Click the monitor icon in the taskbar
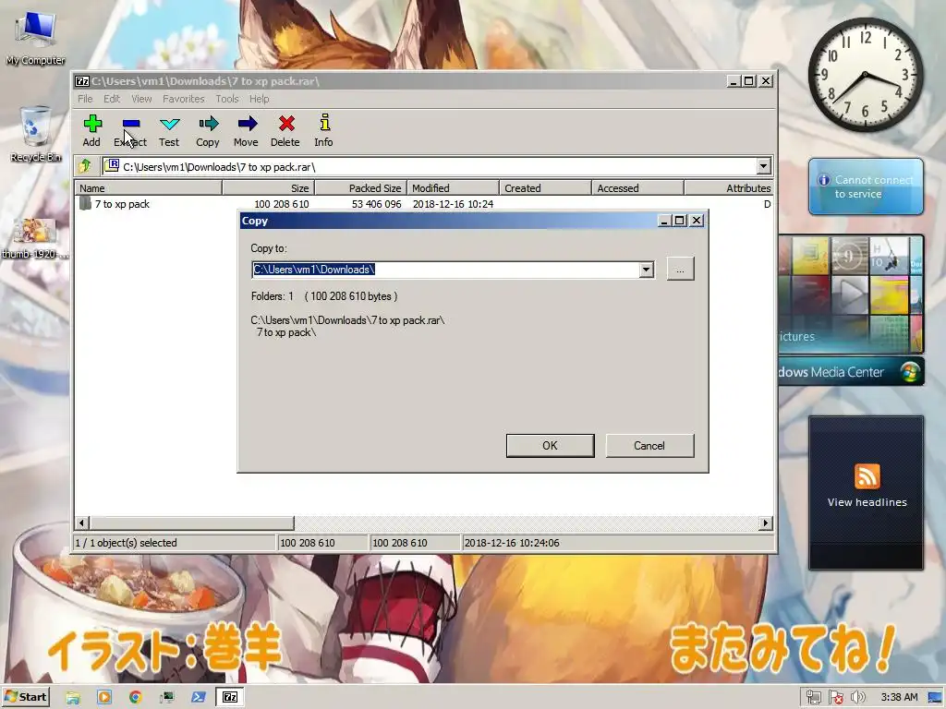The width and height of the screenshot is (946, 709). pos(167,698)
